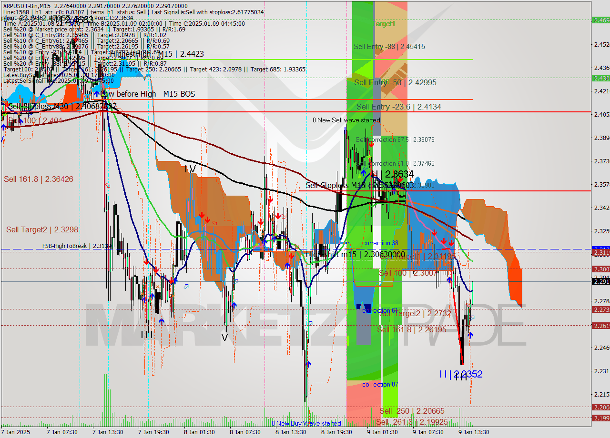Image resolution: width=610 pixels, height=438 pixels.
Task: Click the 'Line:1588' indicator info line
Action: [133, 12]
